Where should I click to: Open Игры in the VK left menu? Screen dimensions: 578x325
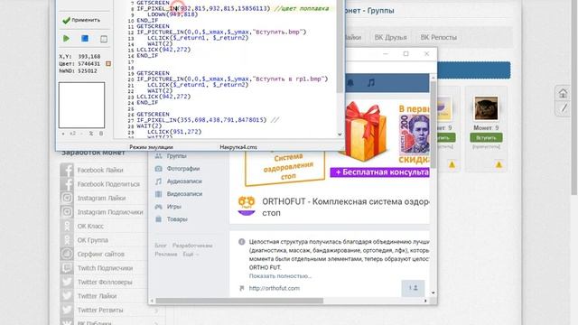(x=173, y=207)
